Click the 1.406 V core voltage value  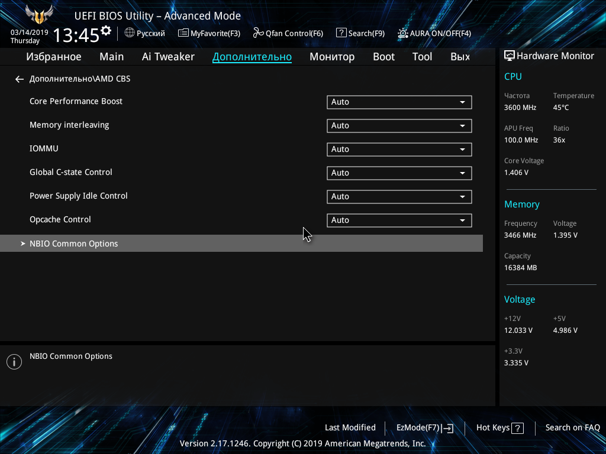point(516,173)
